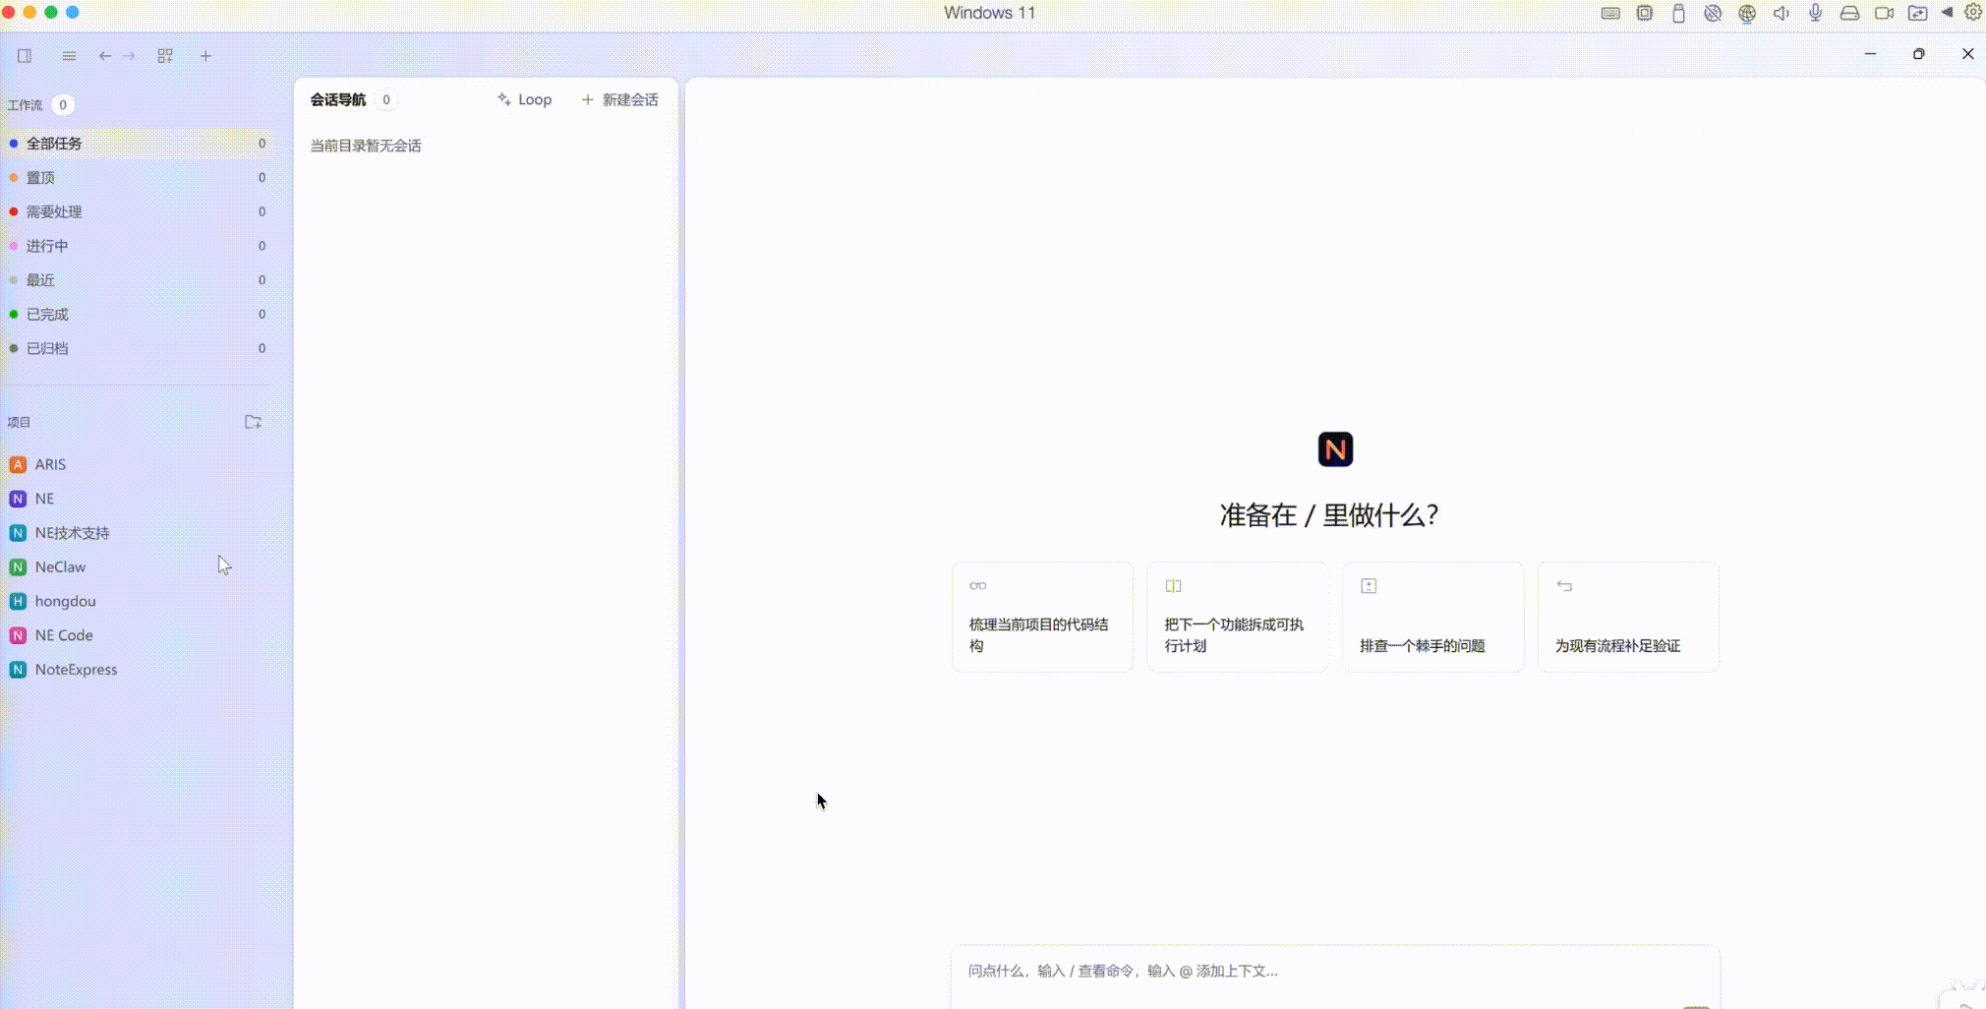
Task: Click the VM microphone icon
Action: point(1815,13)
